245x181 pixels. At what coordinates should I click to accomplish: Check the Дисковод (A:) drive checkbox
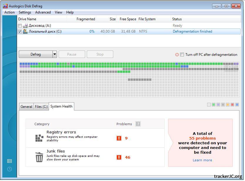click(20, 26)
